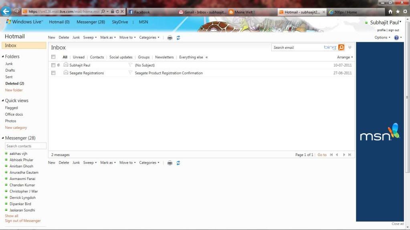The width and height of the screenshot is (410, 230).
Task: Click the envelope icon beside Subhajit Paul
Action: (x=66, y=65)
